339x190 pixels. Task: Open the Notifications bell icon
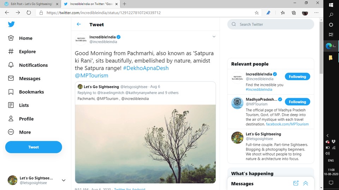tap(11, 65)
